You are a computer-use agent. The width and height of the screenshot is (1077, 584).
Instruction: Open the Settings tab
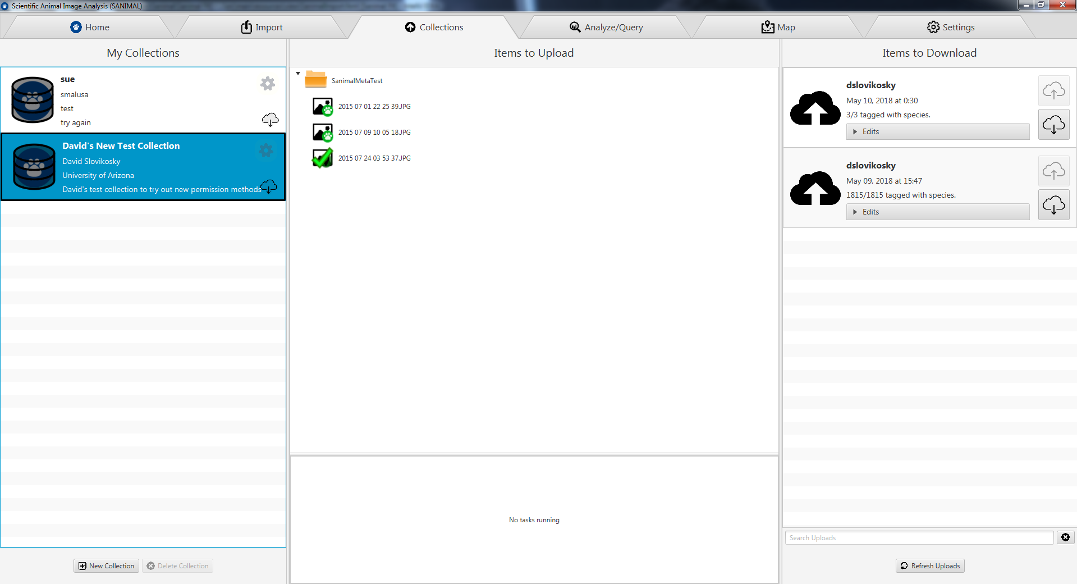950,27
